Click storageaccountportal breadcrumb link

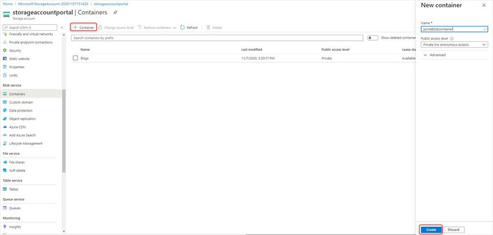[111, 4]
